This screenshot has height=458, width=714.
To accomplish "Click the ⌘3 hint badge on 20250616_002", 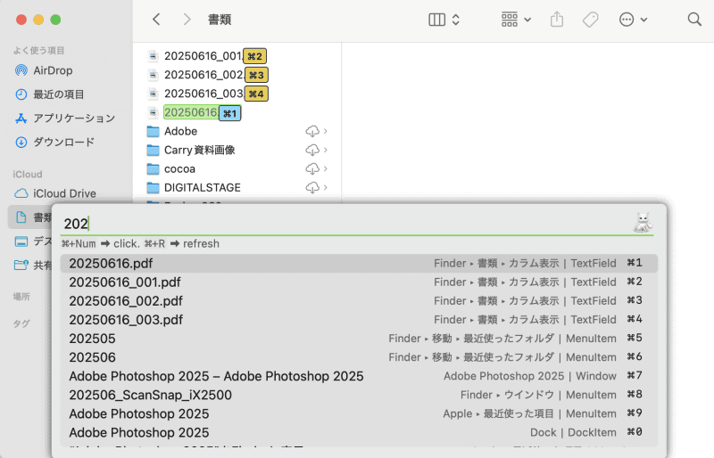I will (x=256, y=75).
